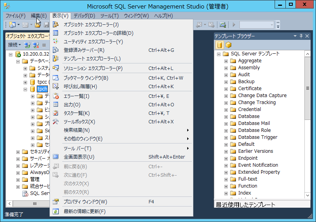316x222 pixels.
Task: Click the Function folder icon
Action: point(233,186)
